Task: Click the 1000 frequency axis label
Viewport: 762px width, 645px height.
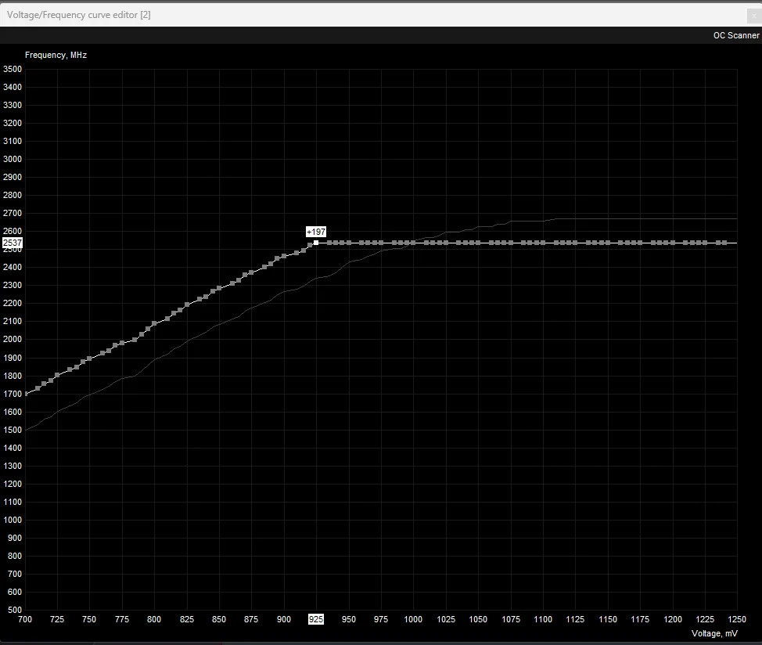Action: tap(13, 520)
